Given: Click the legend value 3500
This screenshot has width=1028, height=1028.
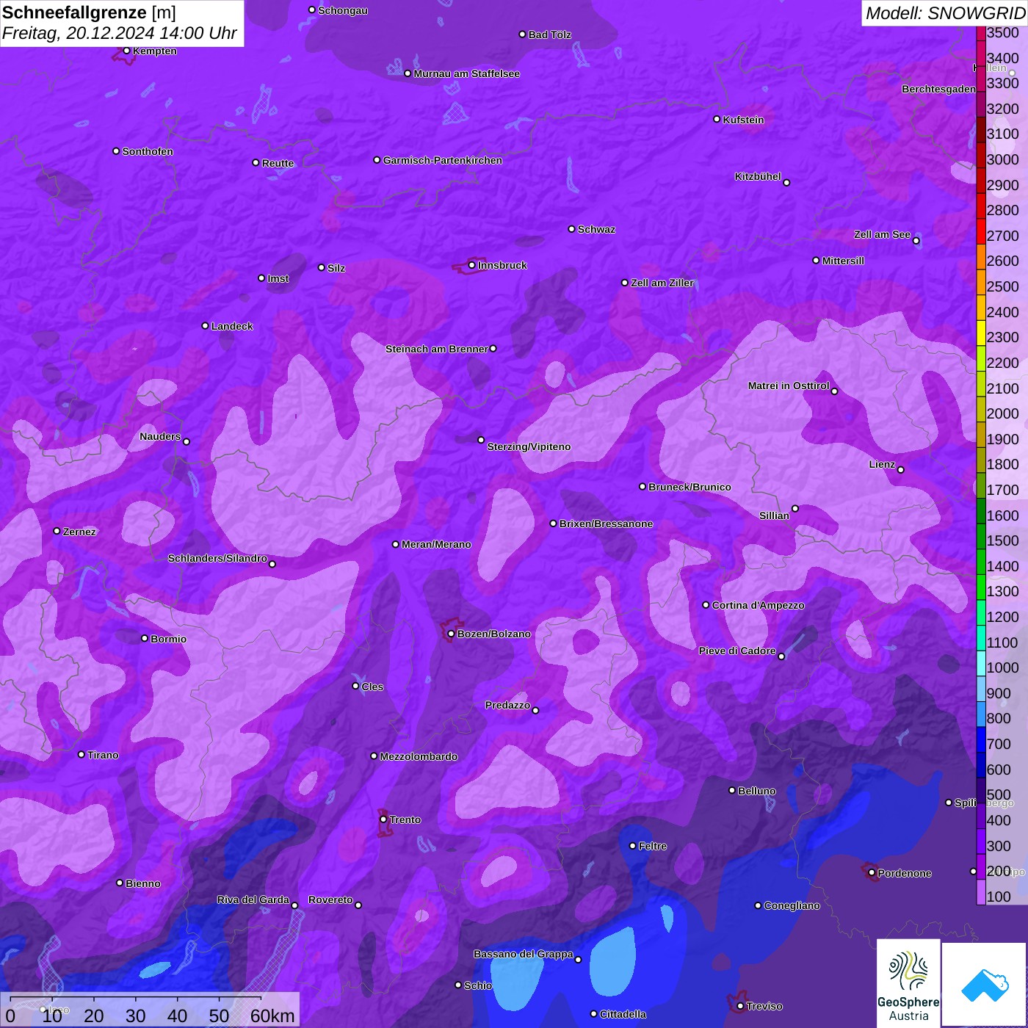Looking at the screenshot, I should (x=1003, y=32).
